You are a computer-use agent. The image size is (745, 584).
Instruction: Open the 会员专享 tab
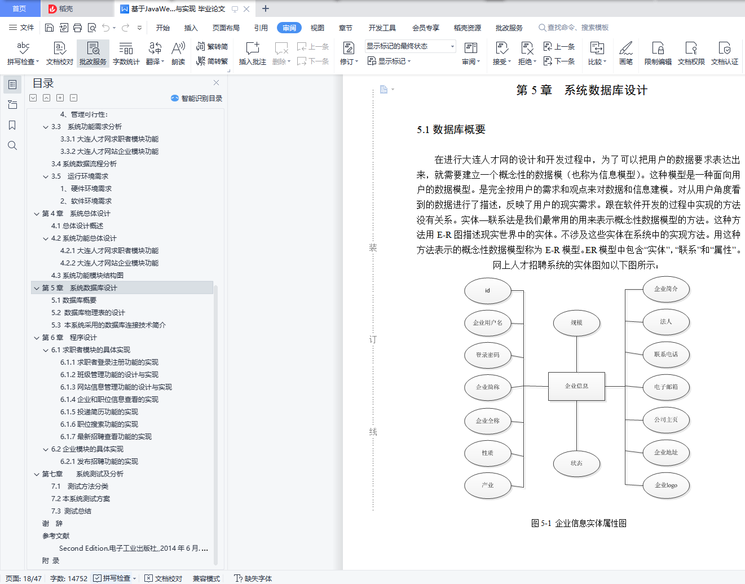click(x=426, y=28)
